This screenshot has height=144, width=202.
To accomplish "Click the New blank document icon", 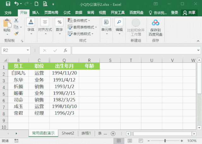I will click(37, 4).
